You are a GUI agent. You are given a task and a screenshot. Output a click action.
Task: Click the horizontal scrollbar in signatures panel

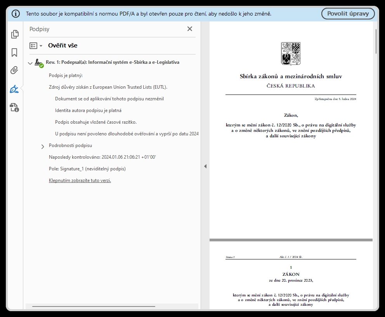93,306
